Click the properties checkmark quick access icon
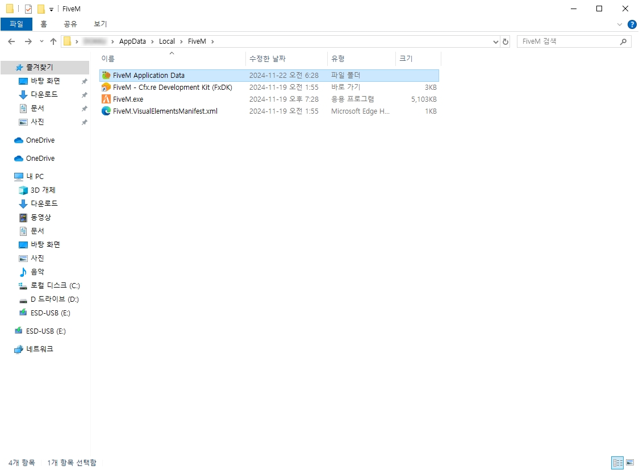The height and width of the screenshot is (470, 639). click(28, 9)
